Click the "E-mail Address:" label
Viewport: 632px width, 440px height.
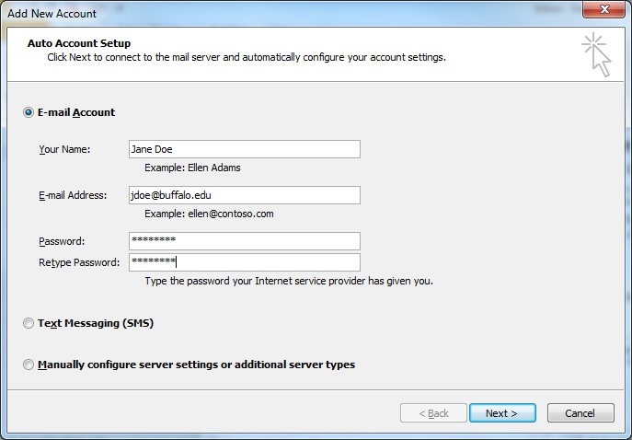73,195
